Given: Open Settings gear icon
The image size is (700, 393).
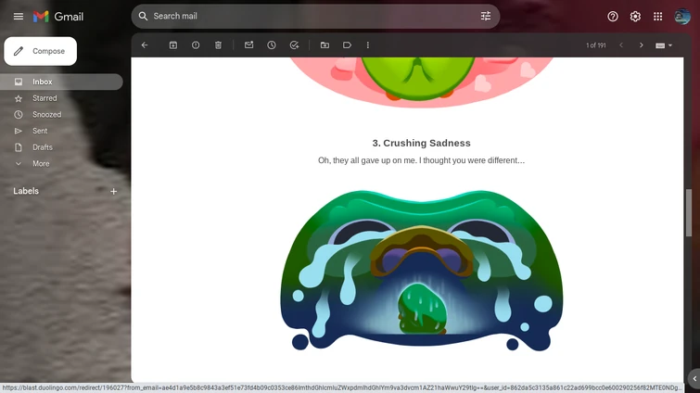Looking at the screenshot, I should (635, 17).
